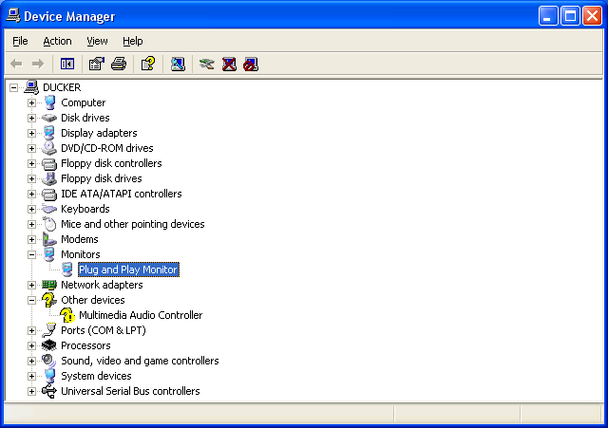
Task: Click the Show/Hide Console Tree toolbar icon
Action: (x=67, y=65)
